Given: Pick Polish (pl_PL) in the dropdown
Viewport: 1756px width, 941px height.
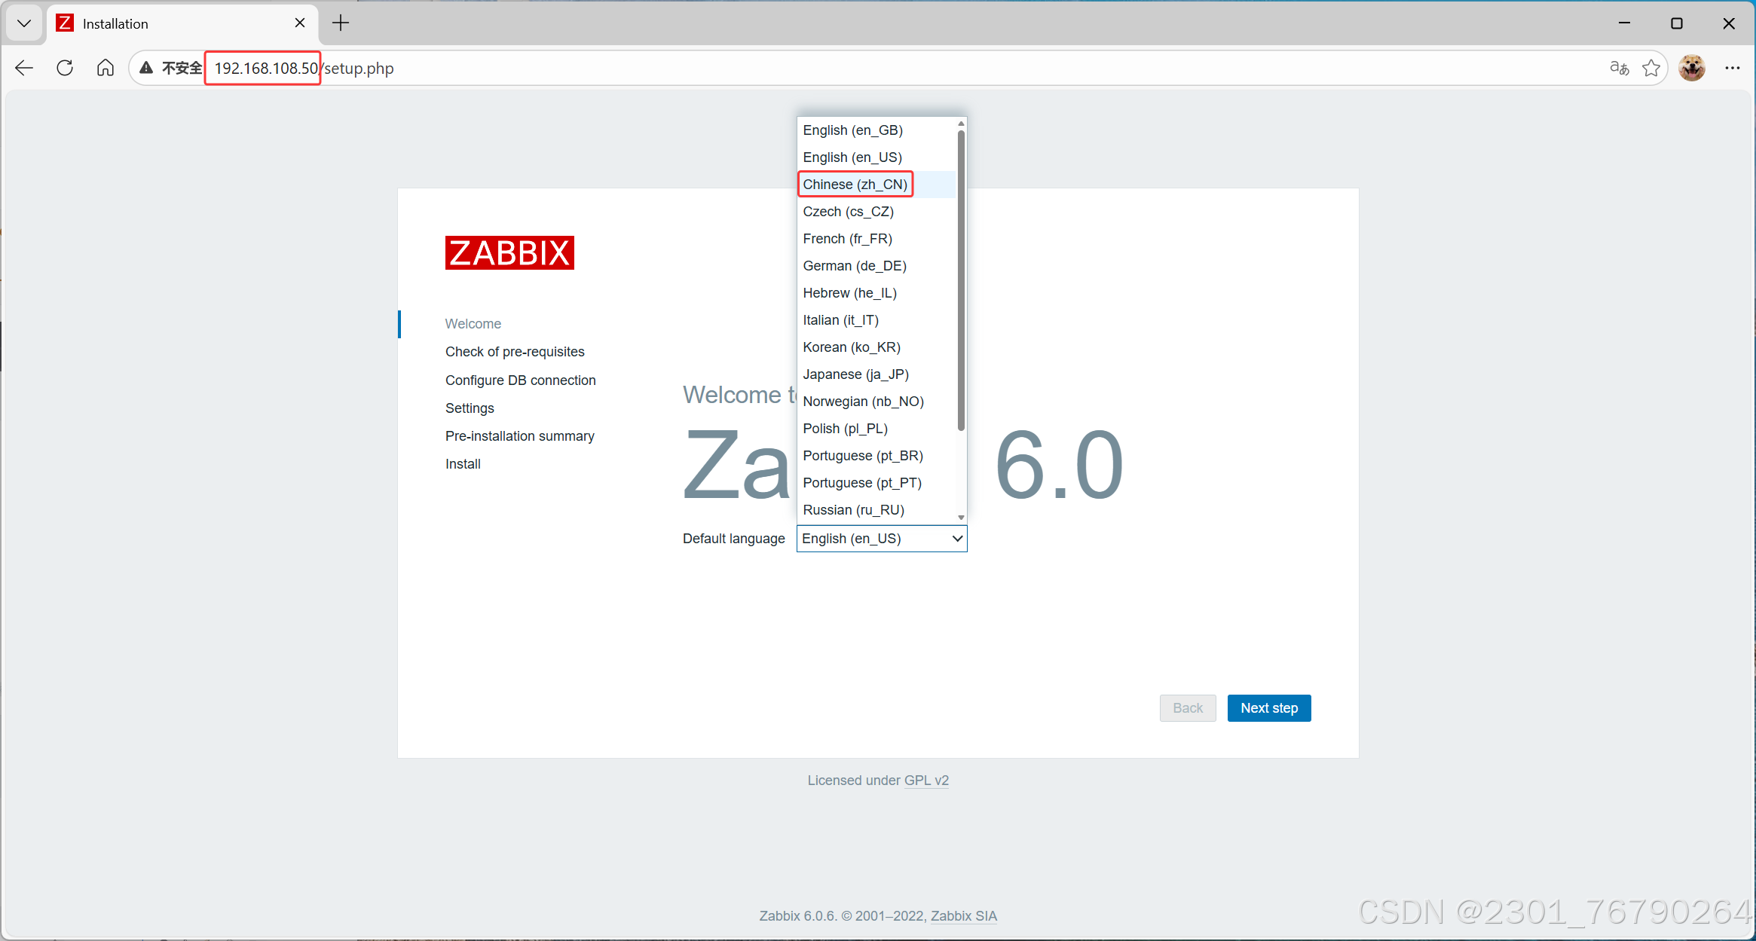Looking at the screenshot, I should pos(876,429).
